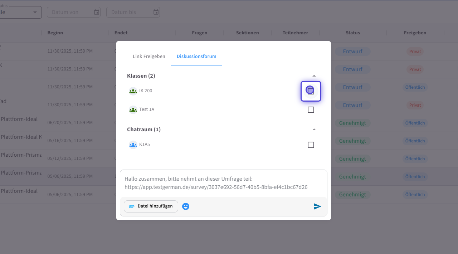This screenshot has height=254, width=458.
Task: Open the emoji picker smiley icon
Action: tap(186, 206)
